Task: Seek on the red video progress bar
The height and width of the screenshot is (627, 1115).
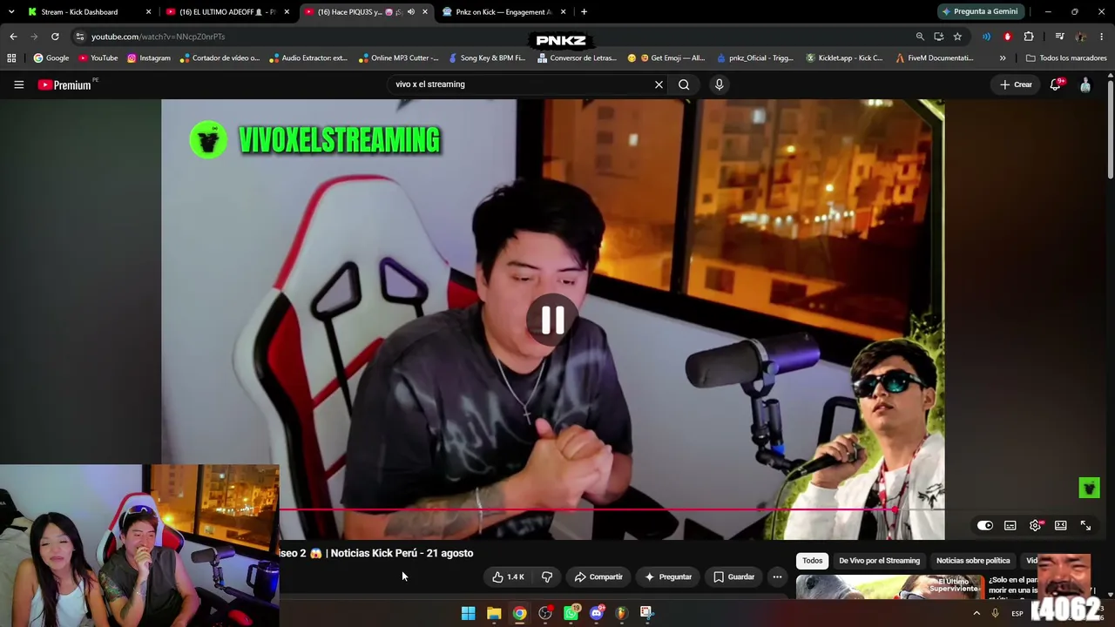Action: tap(612, 510)
